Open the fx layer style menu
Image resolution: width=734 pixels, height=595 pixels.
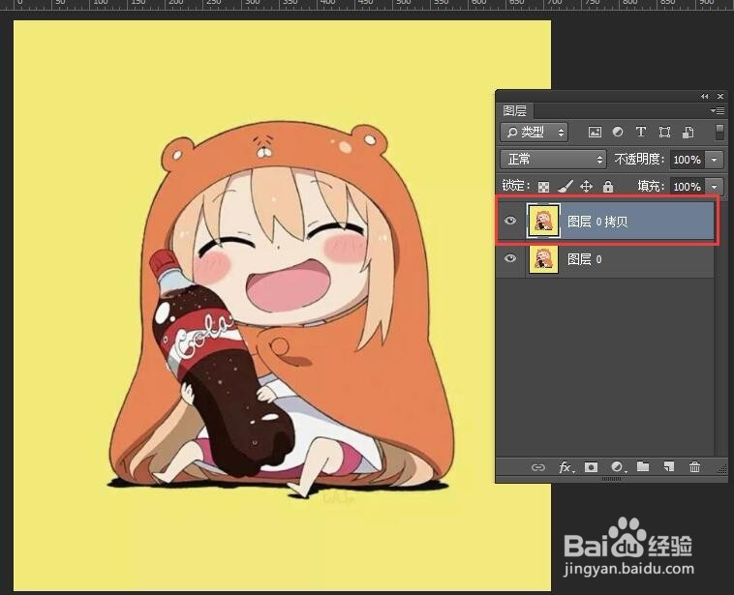click(566, 467)
